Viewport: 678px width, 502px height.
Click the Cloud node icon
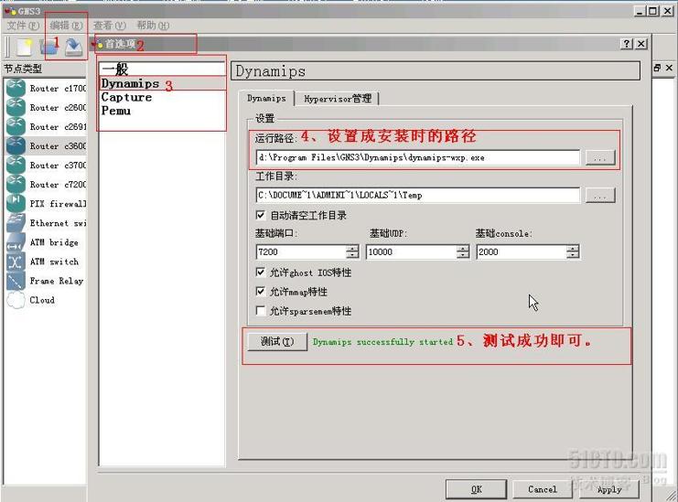(16, 301)
